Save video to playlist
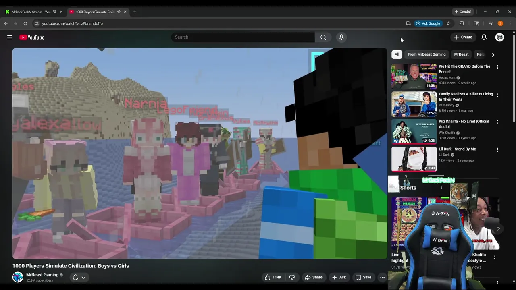The image size is (516, 290). tap(363, 277)
